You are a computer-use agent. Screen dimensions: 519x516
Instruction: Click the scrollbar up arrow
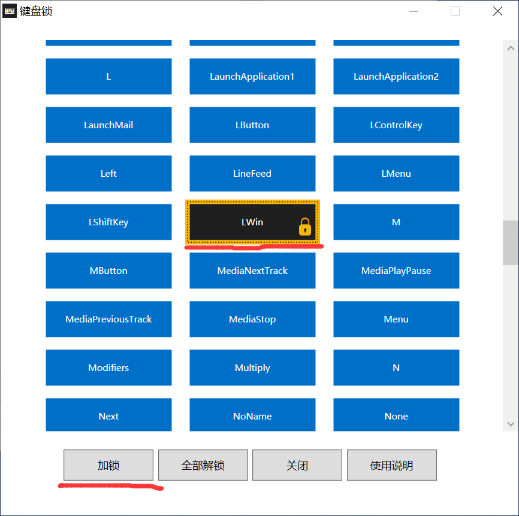click(511, 49)
